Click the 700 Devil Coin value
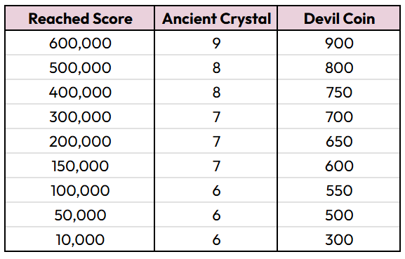This screenshot has width=405, height=259. 339,117
